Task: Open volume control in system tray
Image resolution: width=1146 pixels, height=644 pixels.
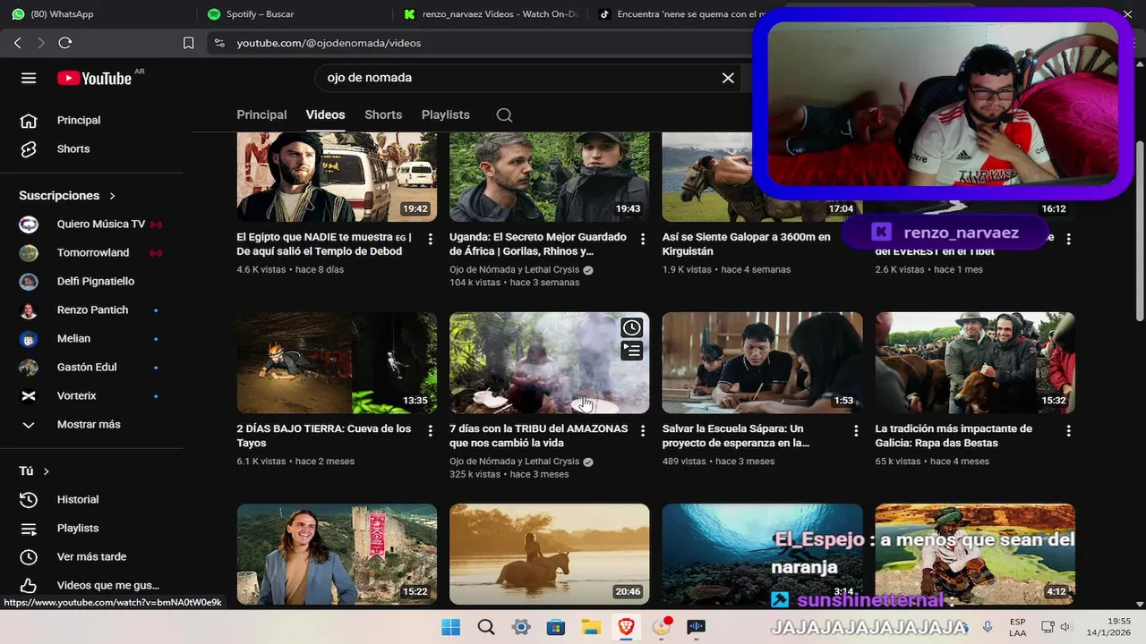Action: pos(1065,627)
